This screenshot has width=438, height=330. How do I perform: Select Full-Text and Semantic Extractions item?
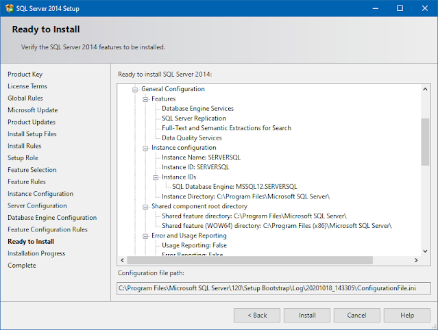226,128
